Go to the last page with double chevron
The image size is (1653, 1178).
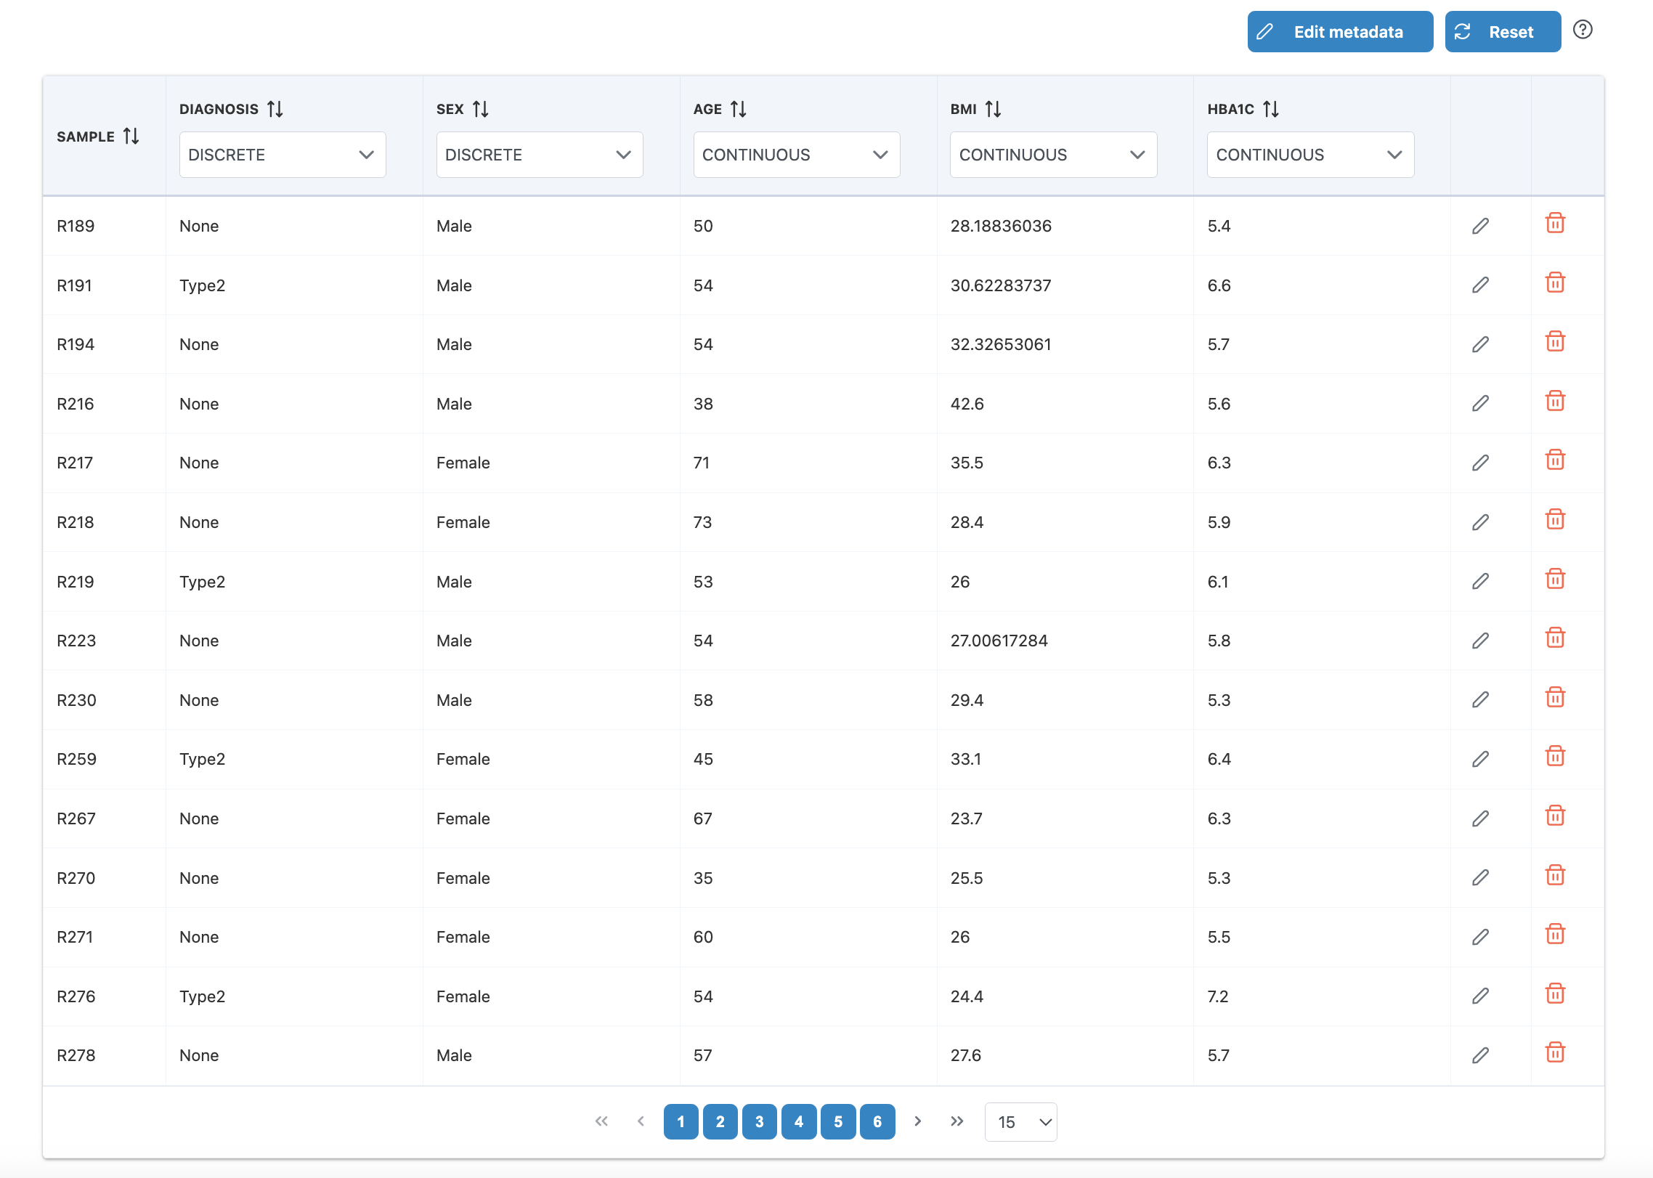click(x=957, y=1121)
